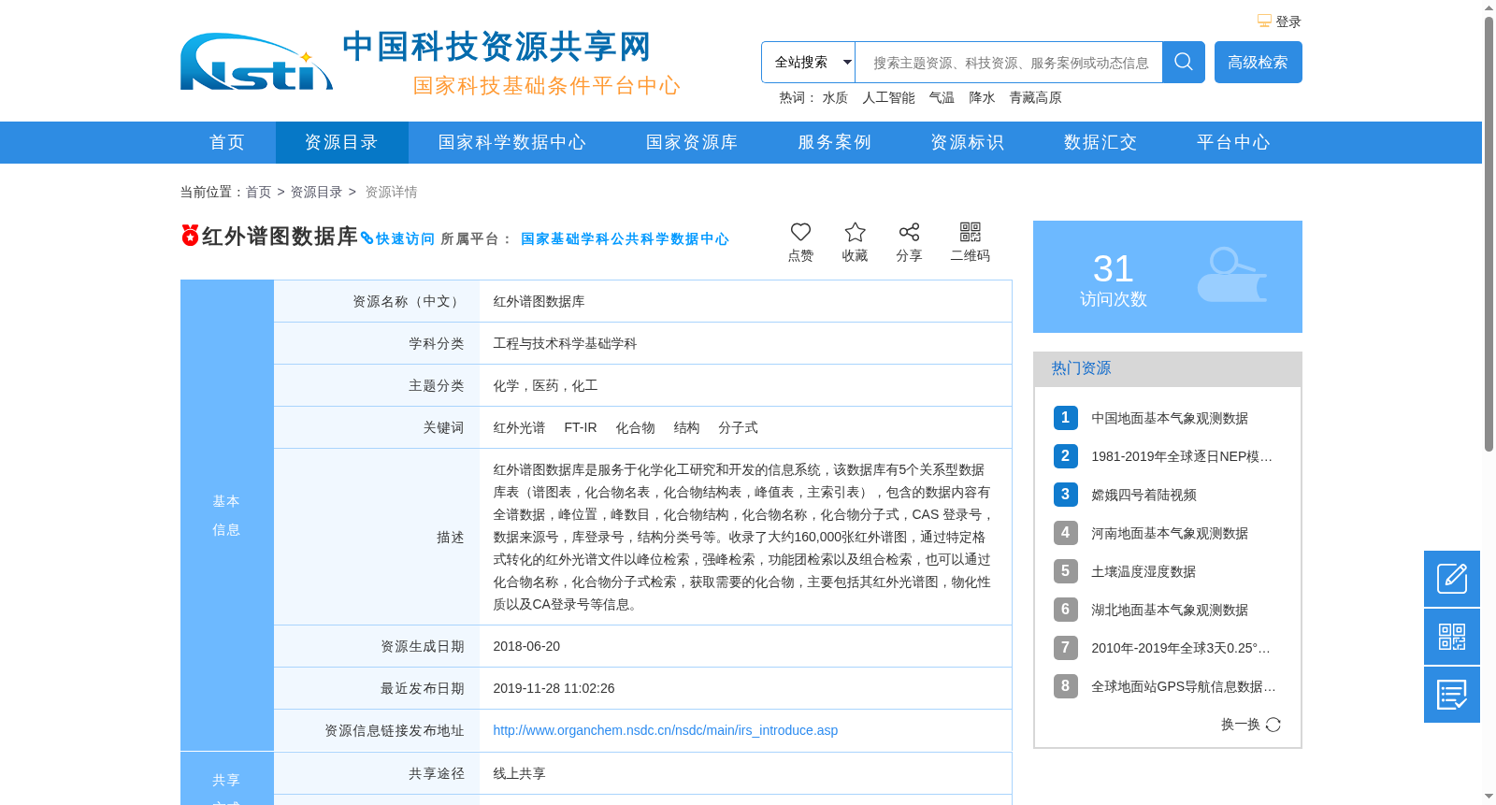The height and width of the screenshot is (805, 1496).
Task: Click the 高级检索 button
Action: coord(1258,62)
